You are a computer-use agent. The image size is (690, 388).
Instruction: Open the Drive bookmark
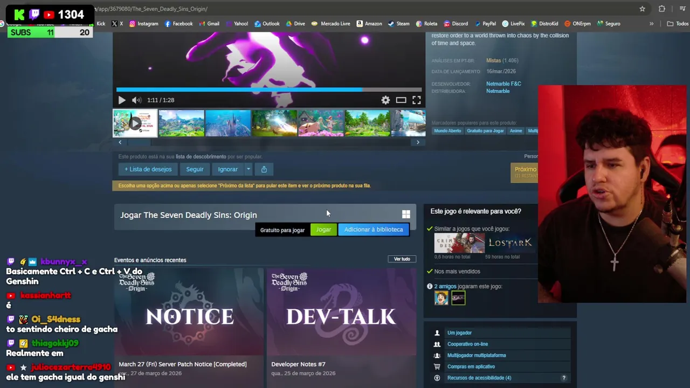(295, 24)
